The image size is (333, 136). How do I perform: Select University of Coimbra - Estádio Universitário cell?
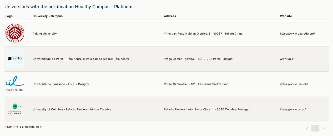pyautogui.click(x=72, y=109)
